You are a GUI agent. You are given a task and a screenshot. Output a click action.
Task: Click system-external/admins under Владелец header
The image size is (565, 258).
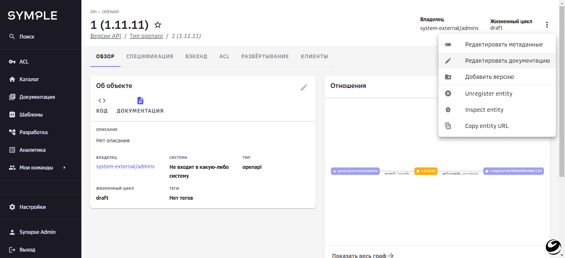tap(449, 28)
